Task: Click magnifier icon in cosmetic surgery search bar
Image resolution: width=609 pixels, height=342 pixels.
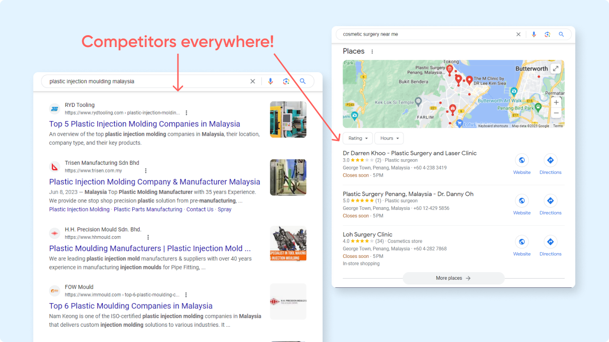Action: pos(561,34)
